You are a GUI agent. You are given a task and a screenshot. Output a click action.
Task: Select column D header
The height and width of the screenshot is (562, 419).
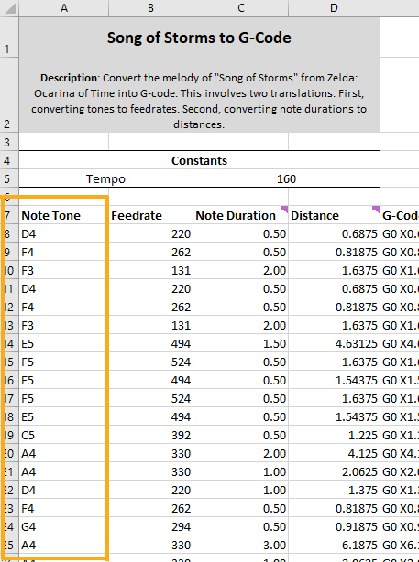pos(334,8)
